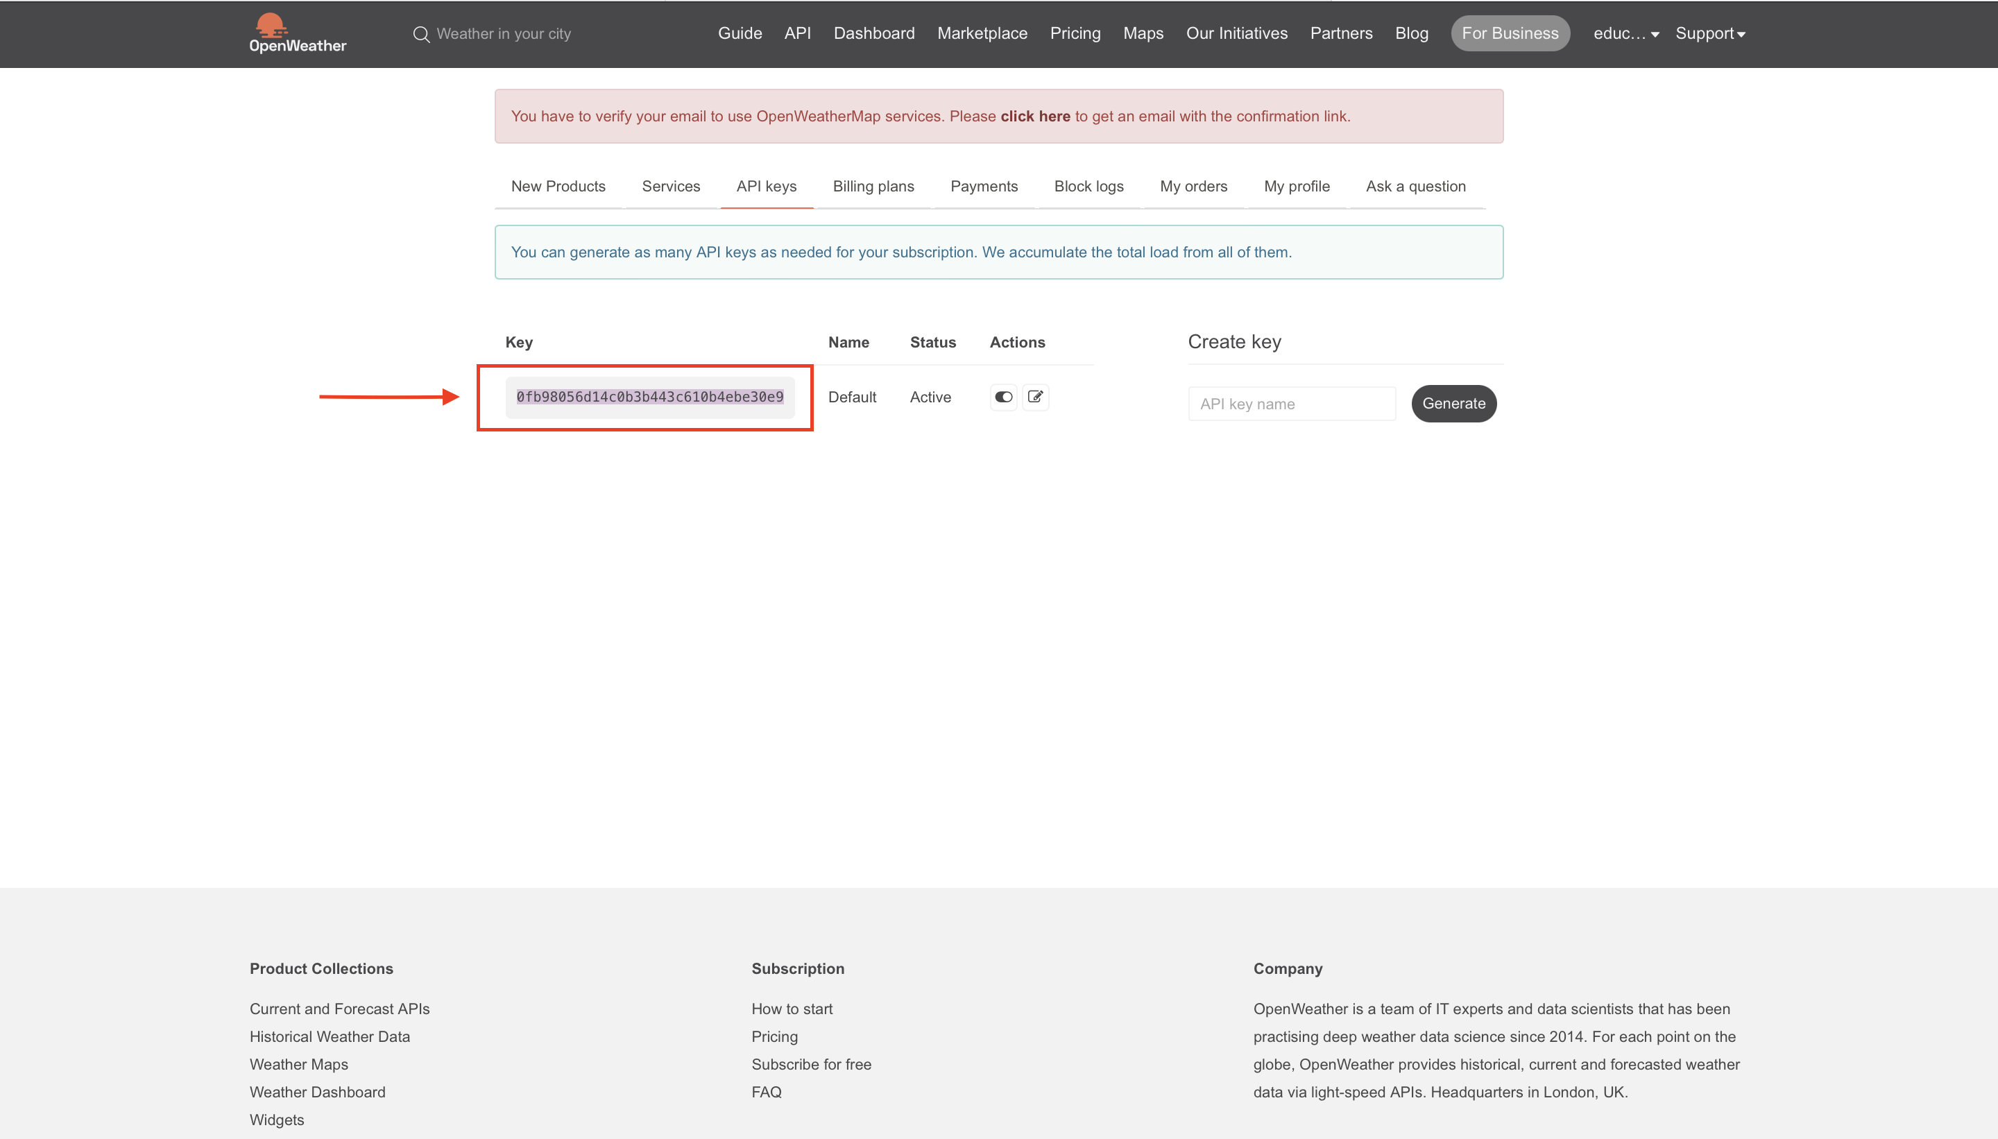
Task: Open the Block logs tab
Action: pos(1087,186)
